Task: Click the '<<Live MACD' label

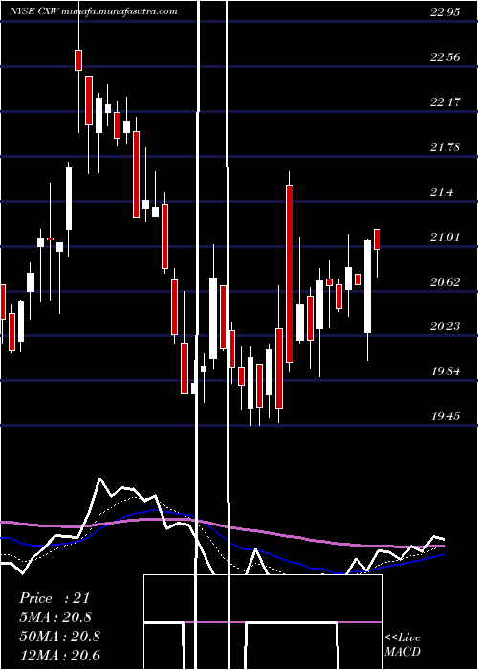Action: [x=402, y=644]
